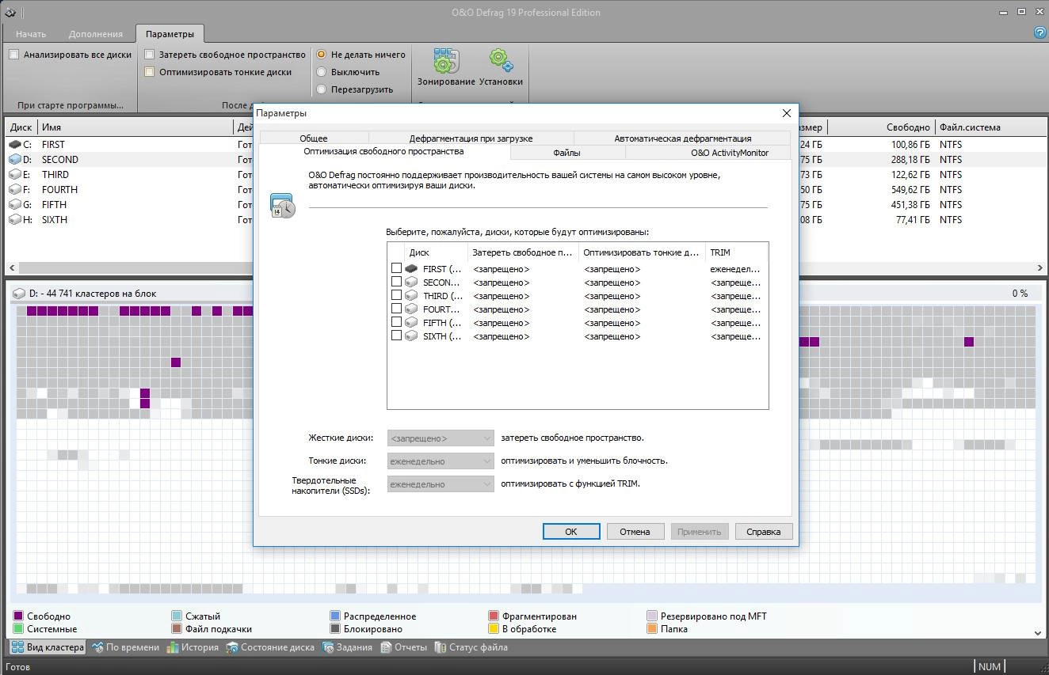Click the O&O Defrag app icon in title bar
Viewport: 1049px width, 675px height.
[10, 12]
